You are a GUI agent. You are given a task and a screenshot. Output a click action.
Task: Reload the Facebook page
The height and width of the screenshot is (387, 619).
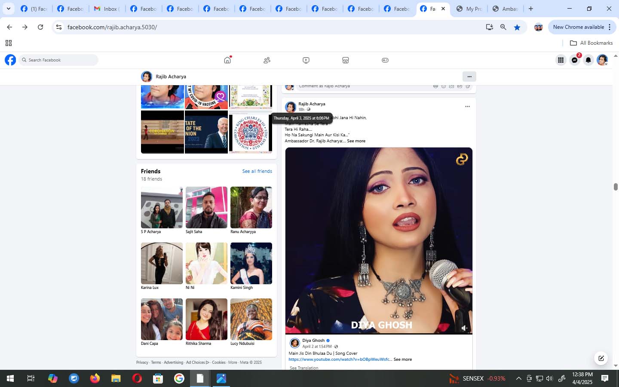click(x=40, y=27)
